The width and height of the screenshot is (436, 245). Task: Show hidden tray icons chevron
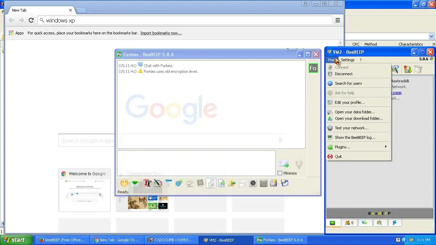click(x=404, y=240)
